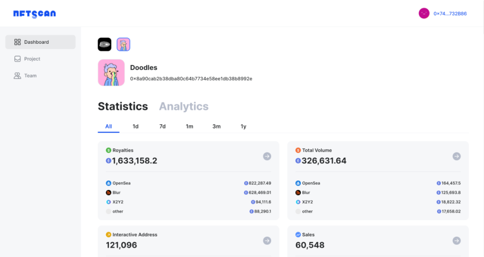Click other volume value 17,658.02
Viewport: 484px width, 257px height.
click(451, 211)
